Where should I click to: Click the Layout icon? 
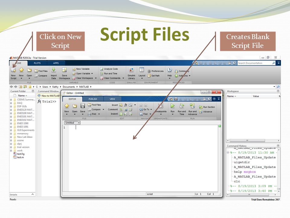click(142, 70)
